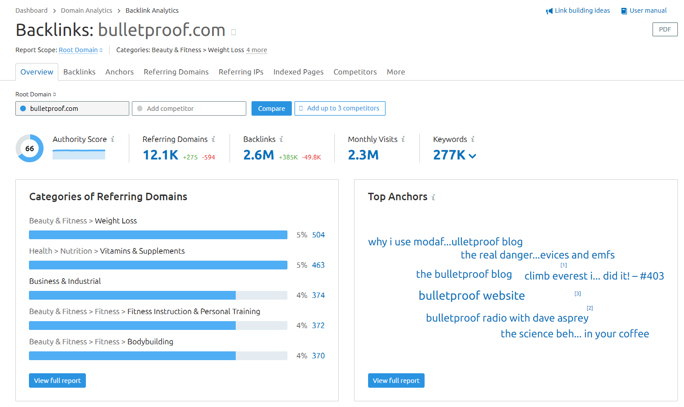
Task: Switch to the Overview tab
Action: 37,72
